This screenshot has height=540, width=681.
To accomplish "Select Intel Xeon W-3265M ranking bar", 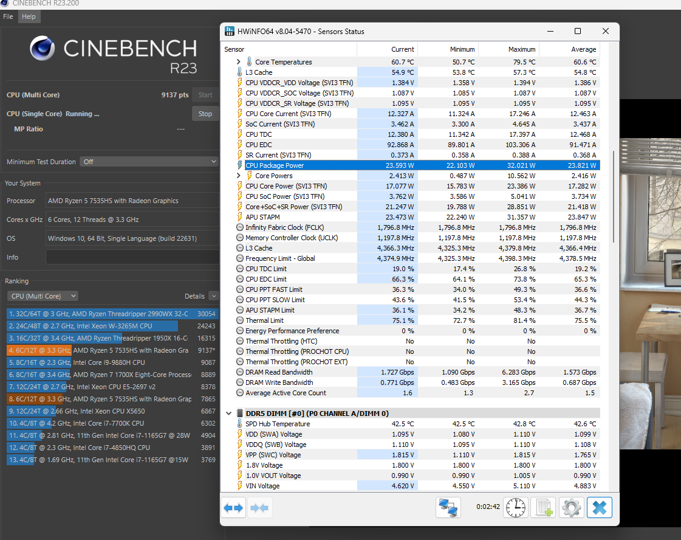I will click(112, 326).
